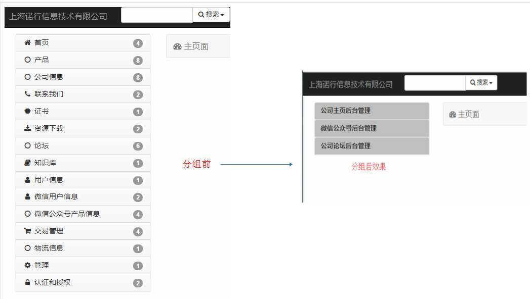Click badge 4 on the 首页 row
The width and height of the screenshot is (530, 299).
click(x=138, y=43)
